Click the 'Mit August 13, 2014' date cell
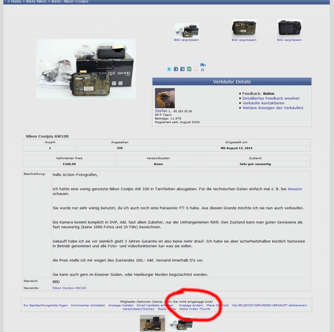334x332 pixels. coord(236,148)
